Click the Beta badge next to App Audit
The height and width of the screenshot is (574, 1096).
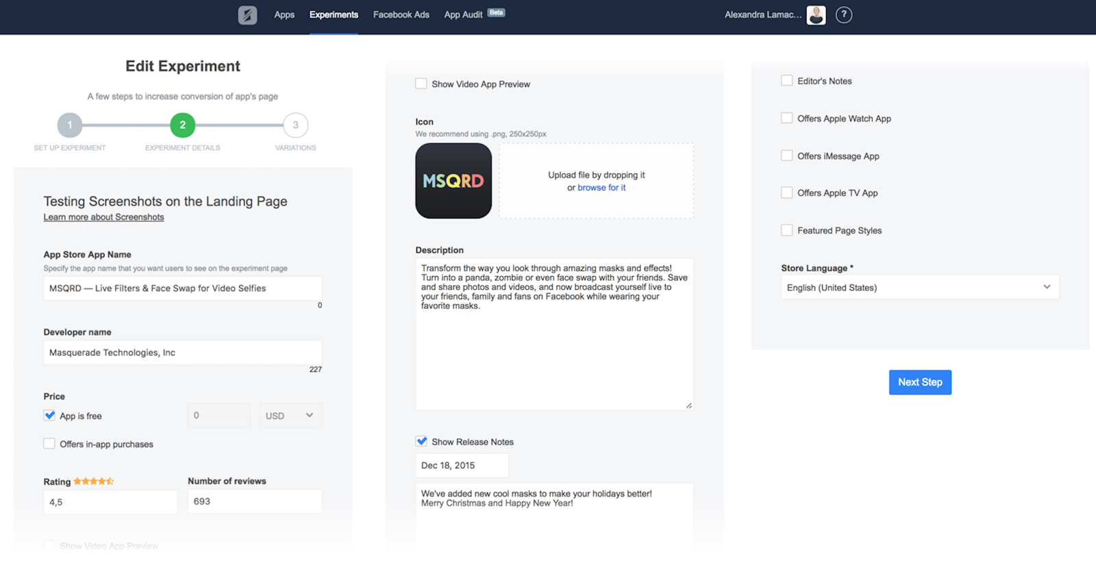[496, 12]
